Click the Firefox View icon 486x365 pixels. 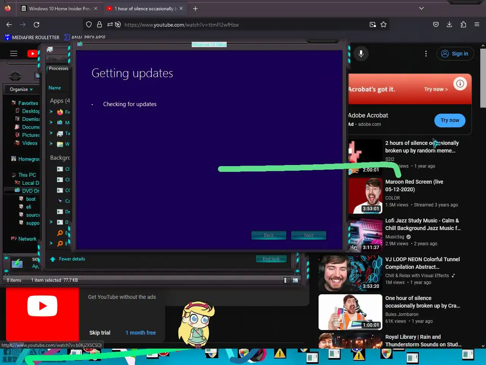(8, 8)
